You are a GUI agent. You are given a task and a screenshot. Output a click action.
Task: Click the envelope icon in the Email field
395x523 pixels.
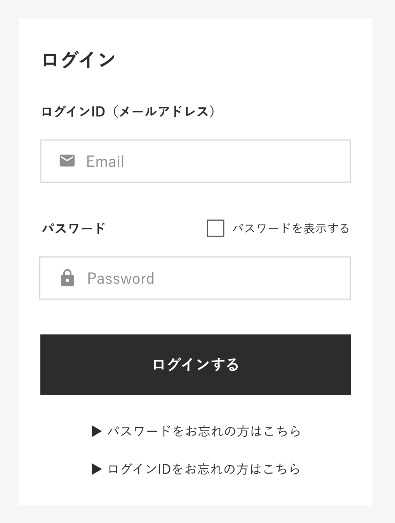(x=67, y=160)
